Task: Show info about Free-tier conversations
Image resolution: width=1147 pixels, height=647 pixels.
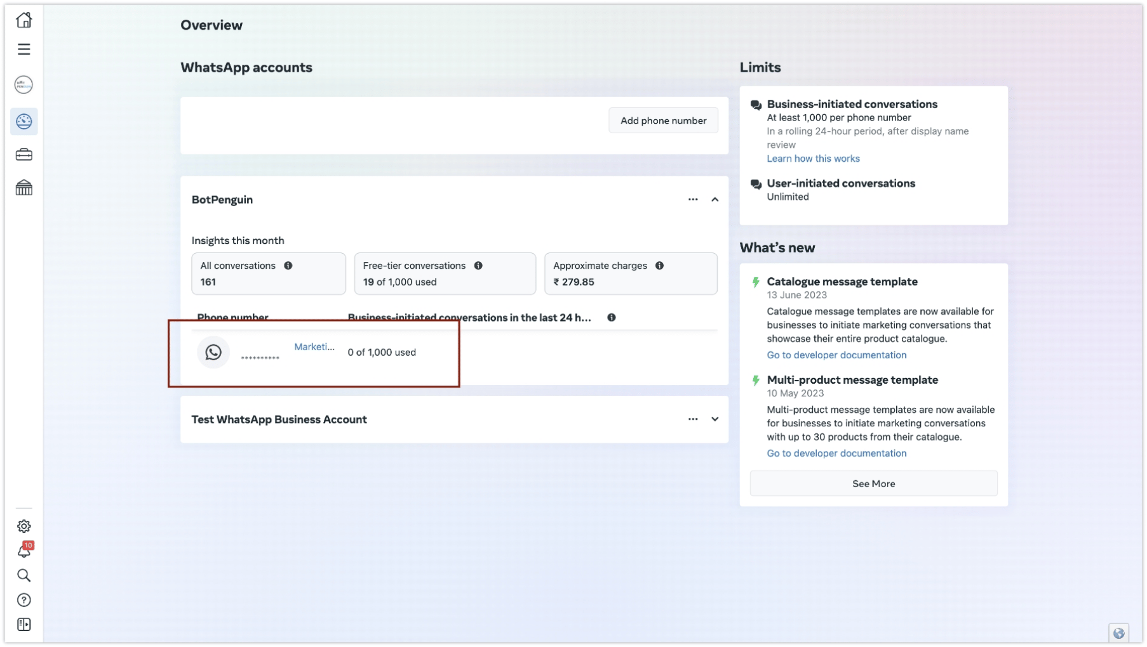Action: tap(478, 266)
